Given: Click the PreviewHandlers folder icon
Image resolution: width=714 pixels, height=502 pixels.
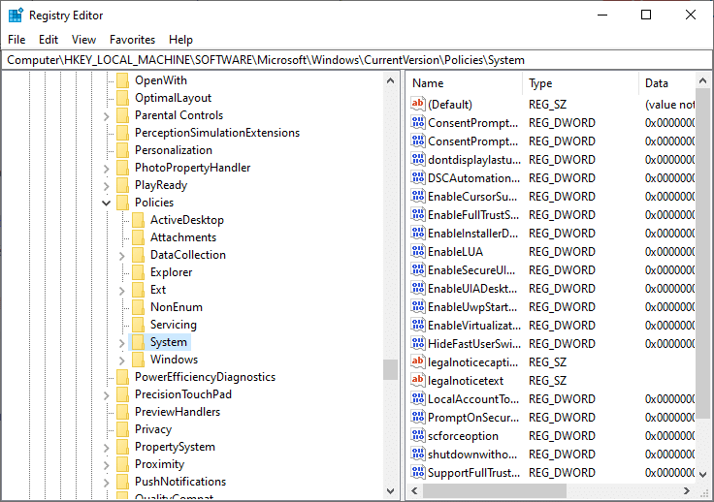Looking at the screenshot, I should point(122,412).
